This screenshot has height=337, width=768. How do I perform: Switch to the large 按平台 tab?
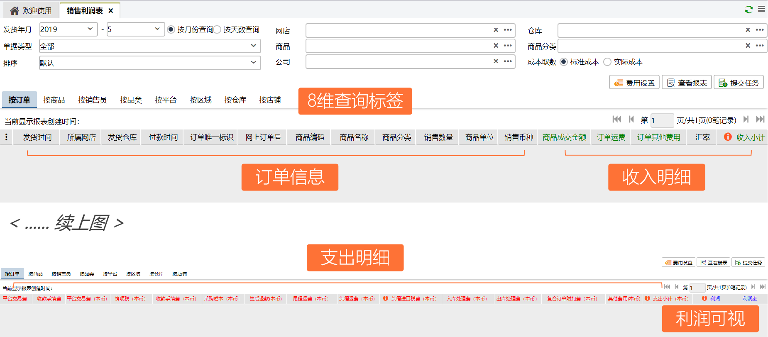[166, 100]
